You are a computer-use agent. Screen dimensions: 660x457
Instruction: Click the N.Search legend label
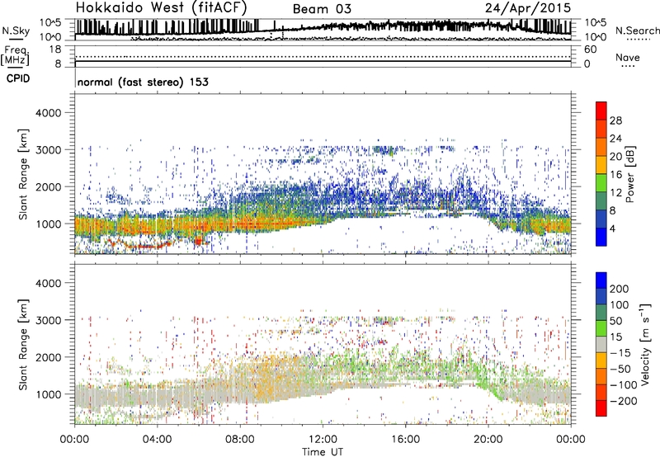pyautogui.click(x=637, y=31)
